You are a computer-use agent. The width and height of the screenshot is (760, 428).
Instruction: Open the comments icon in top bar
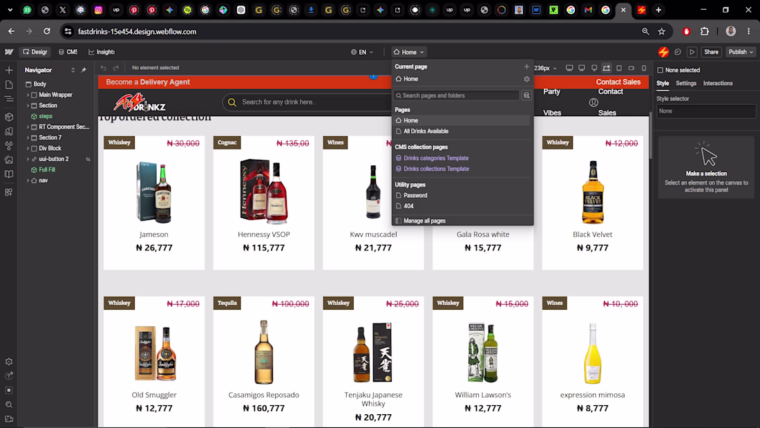point(678,52)
